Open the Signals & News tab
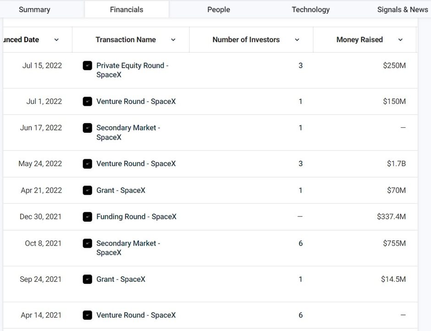The image size is (431, 331). coord(403,10)
